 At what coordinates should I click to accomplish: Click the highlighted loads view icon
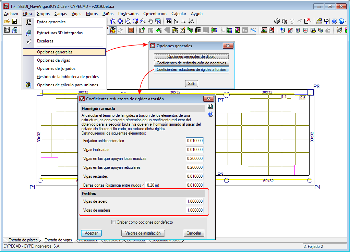point(113,30)
